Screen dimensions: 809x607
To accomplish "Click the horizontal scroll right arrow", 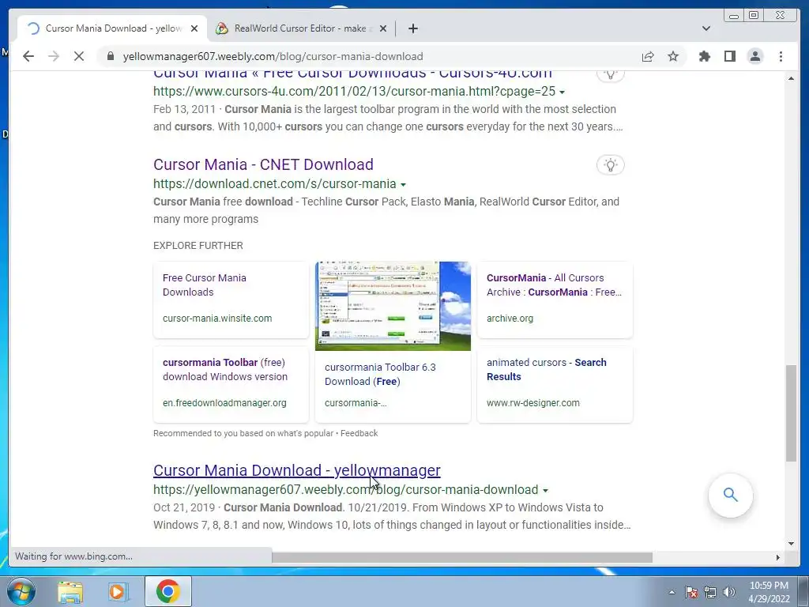I will 778,557.
